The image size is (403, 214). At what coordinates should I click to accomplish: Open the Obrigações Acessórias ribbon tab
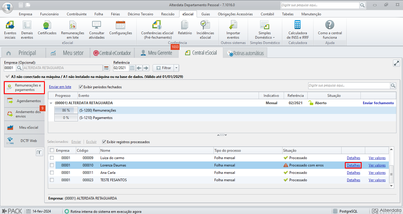[x=235, y=14]
